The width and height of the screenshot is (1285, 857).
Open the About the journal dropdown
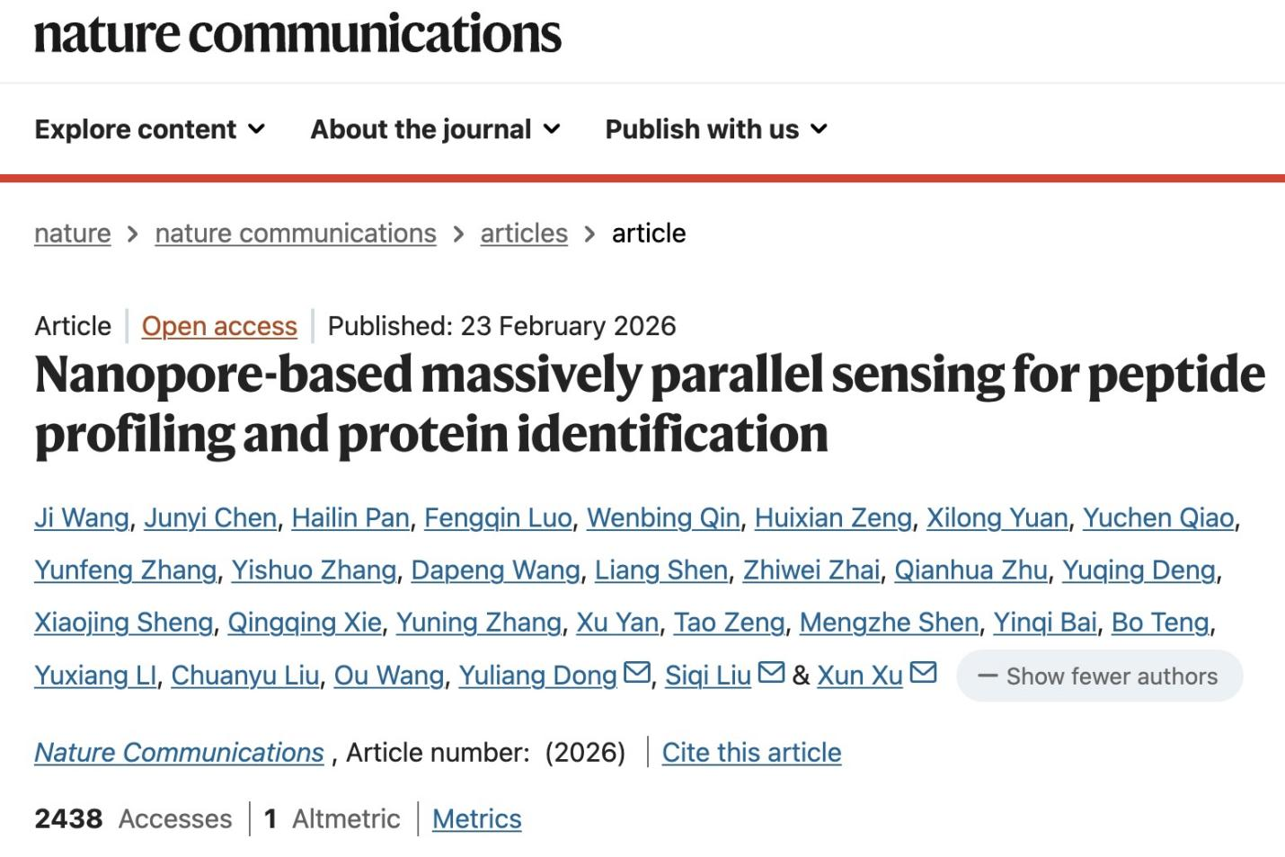436,129
